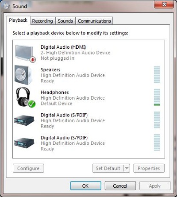Image resolution: width=177 pixels, height=197 pixels.
Task: Click the Cancel button
Action: (x=120, y=185)
